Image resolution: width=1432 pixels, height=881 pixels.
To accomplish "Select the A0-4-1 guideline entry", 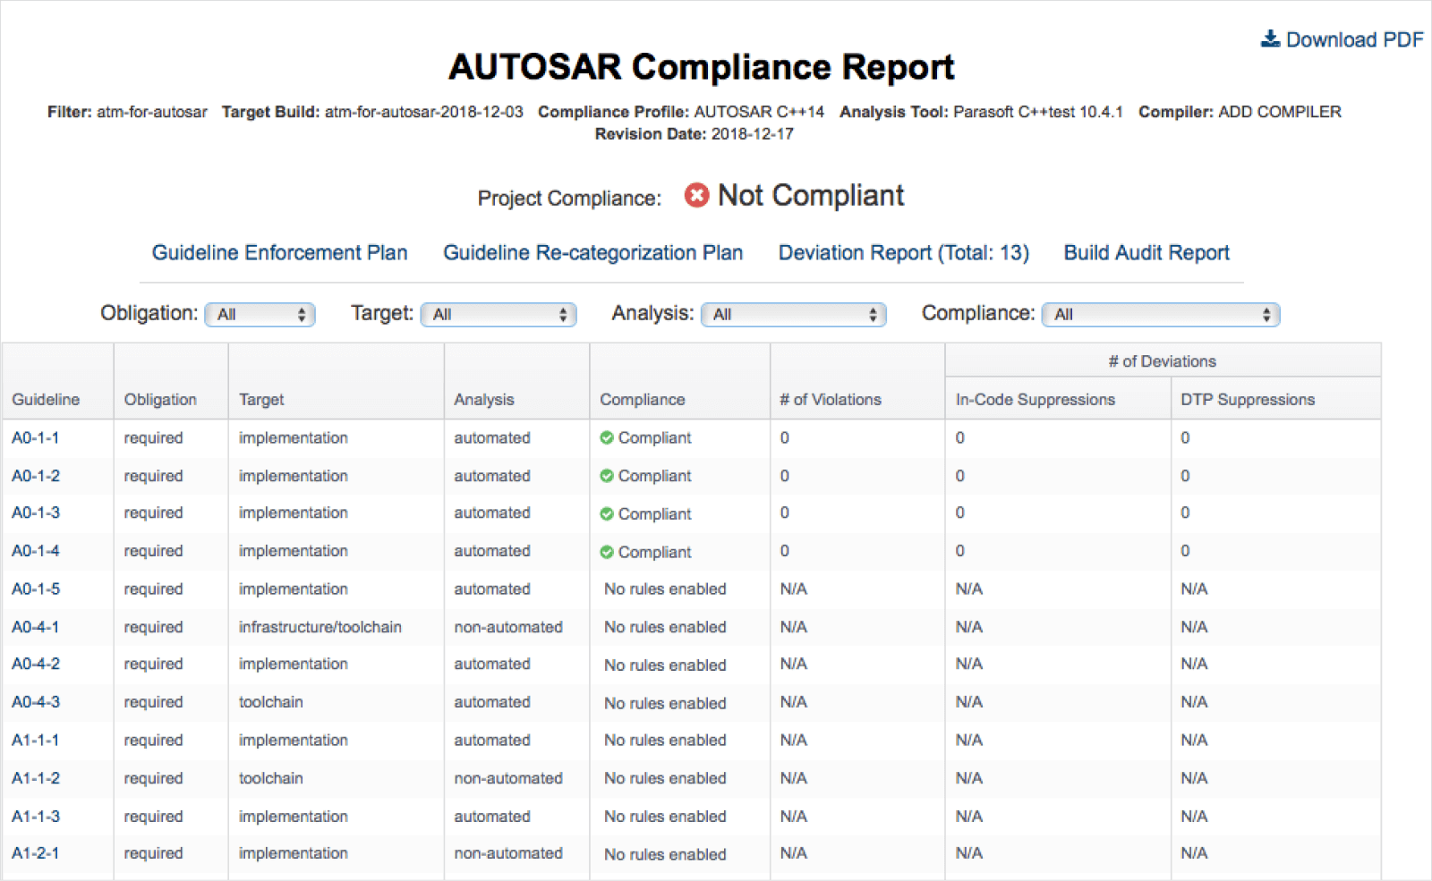I will pyautogui.click(x=35, y=627).
